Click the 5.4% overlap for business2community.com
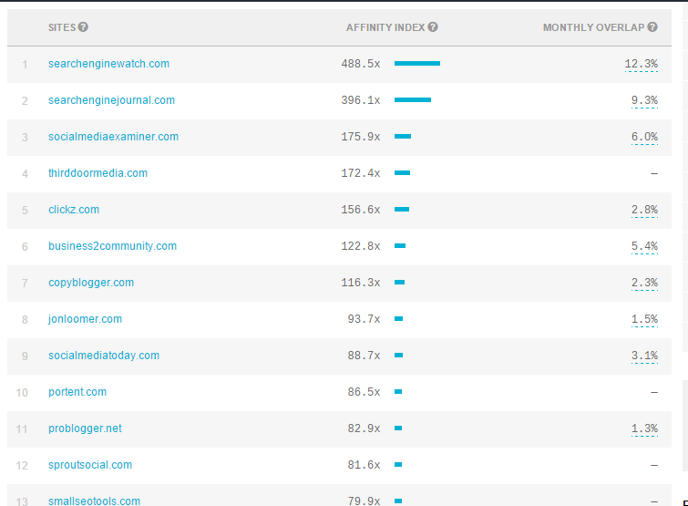The height and width of the screenshot is (506, 688). coord(644,246)
